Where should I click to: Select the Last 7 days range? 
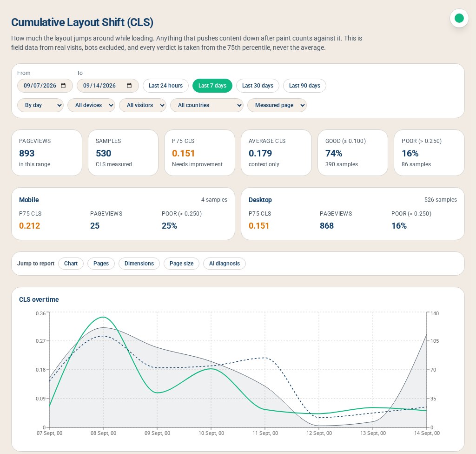pyautogui.click(x=212, y=86)
